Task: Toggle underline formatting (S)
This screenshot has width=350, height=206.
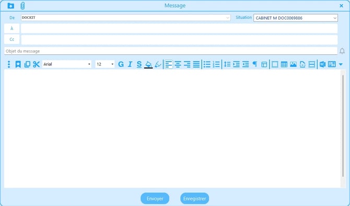Action: point(139,64)
